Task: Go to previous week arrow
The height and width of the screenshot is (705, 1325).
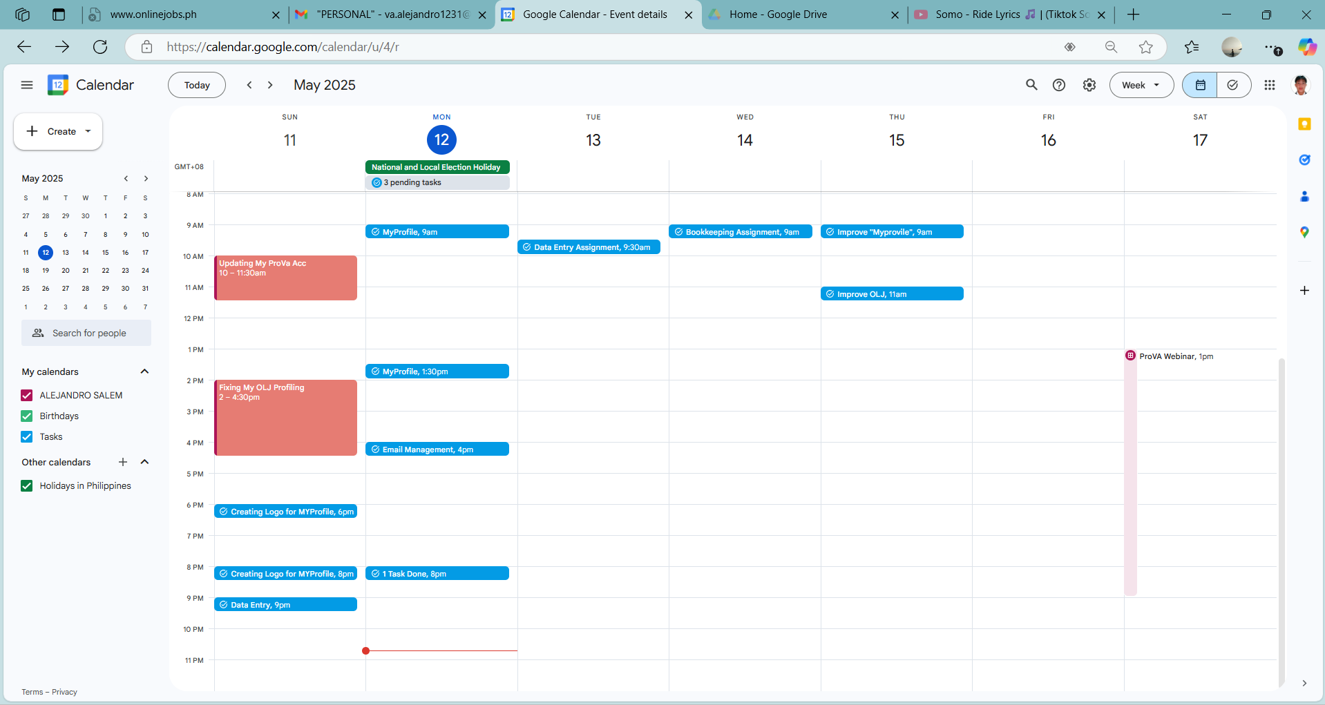Action: 249,85
